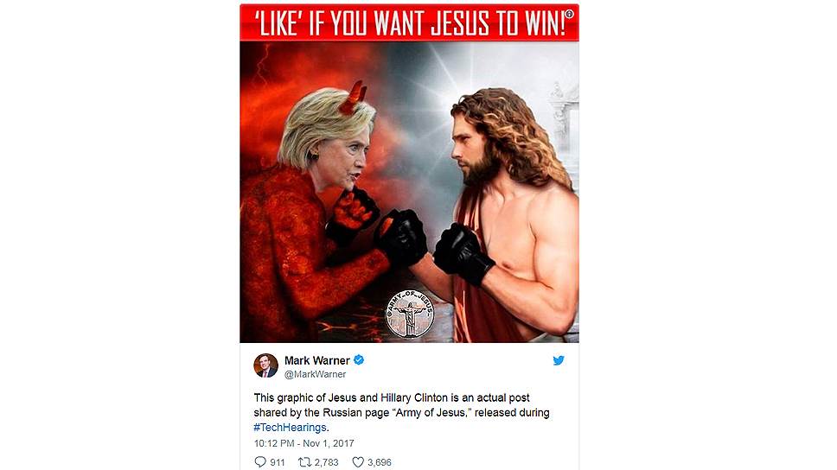The height and width of the screenshot is (470, 837).
Task: Click the 2,783 retweets count
Action: pyautogui.click(x=326, y=462)
